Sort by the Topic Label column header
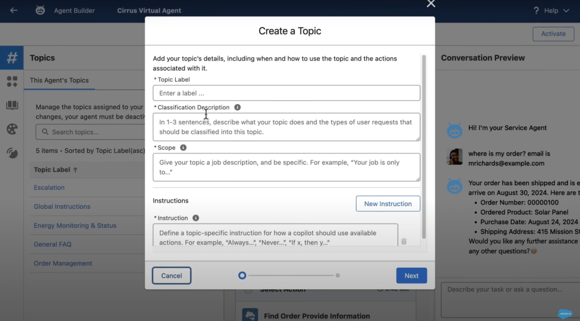This screenshot has width=580, height=321. 56,169
